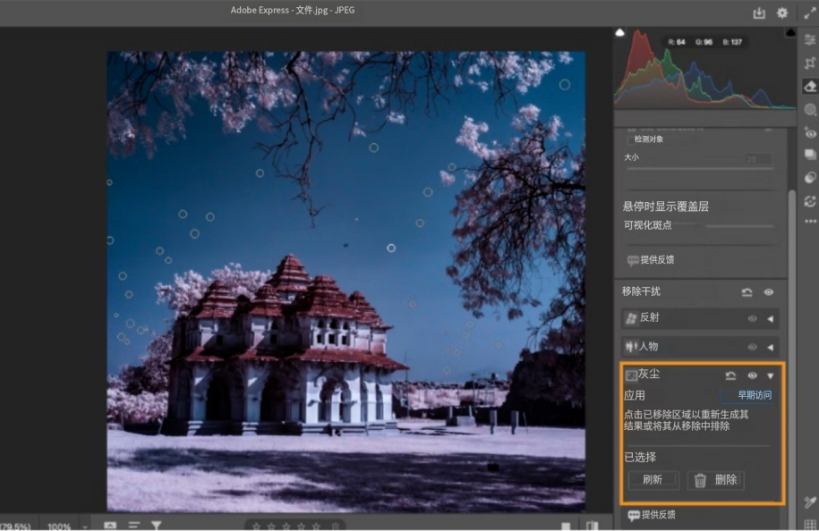Toggle visibility eye for 灰尘
Image resolution: width=819 pixels, height=531 pixels.
(x=753, y=376)
